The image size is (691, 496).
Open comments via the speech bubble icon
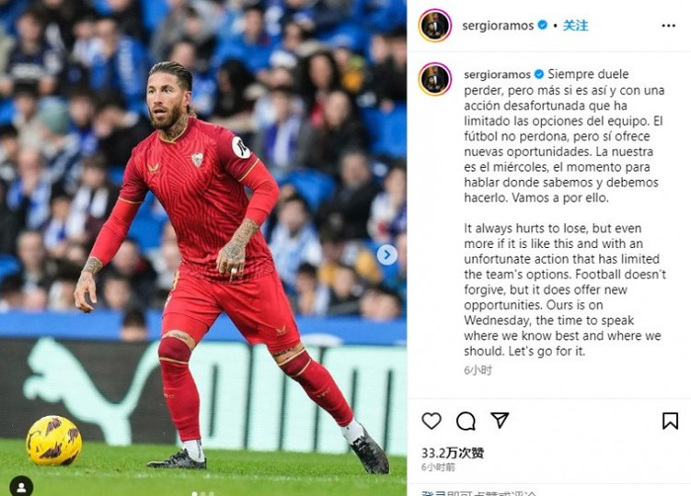point(465,421)
